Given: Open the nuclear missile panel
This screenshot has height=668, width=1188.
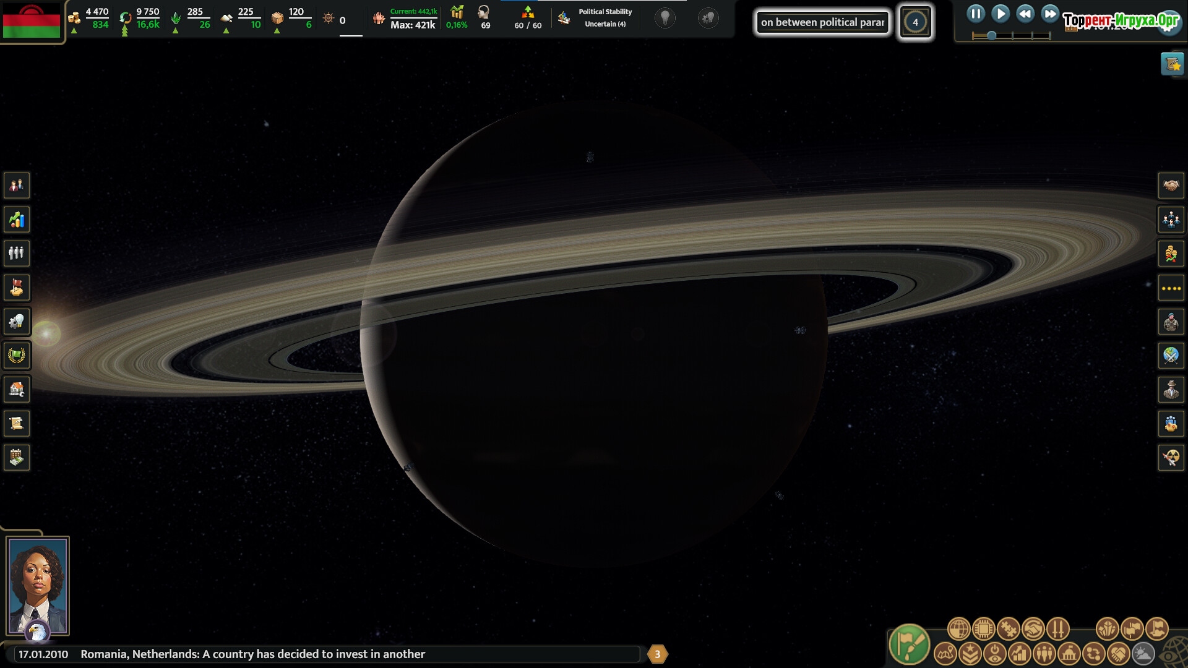Looking at the screenshot, I should (1171, 458).
